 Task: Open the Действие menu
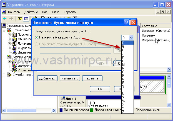tap(31, 12)
